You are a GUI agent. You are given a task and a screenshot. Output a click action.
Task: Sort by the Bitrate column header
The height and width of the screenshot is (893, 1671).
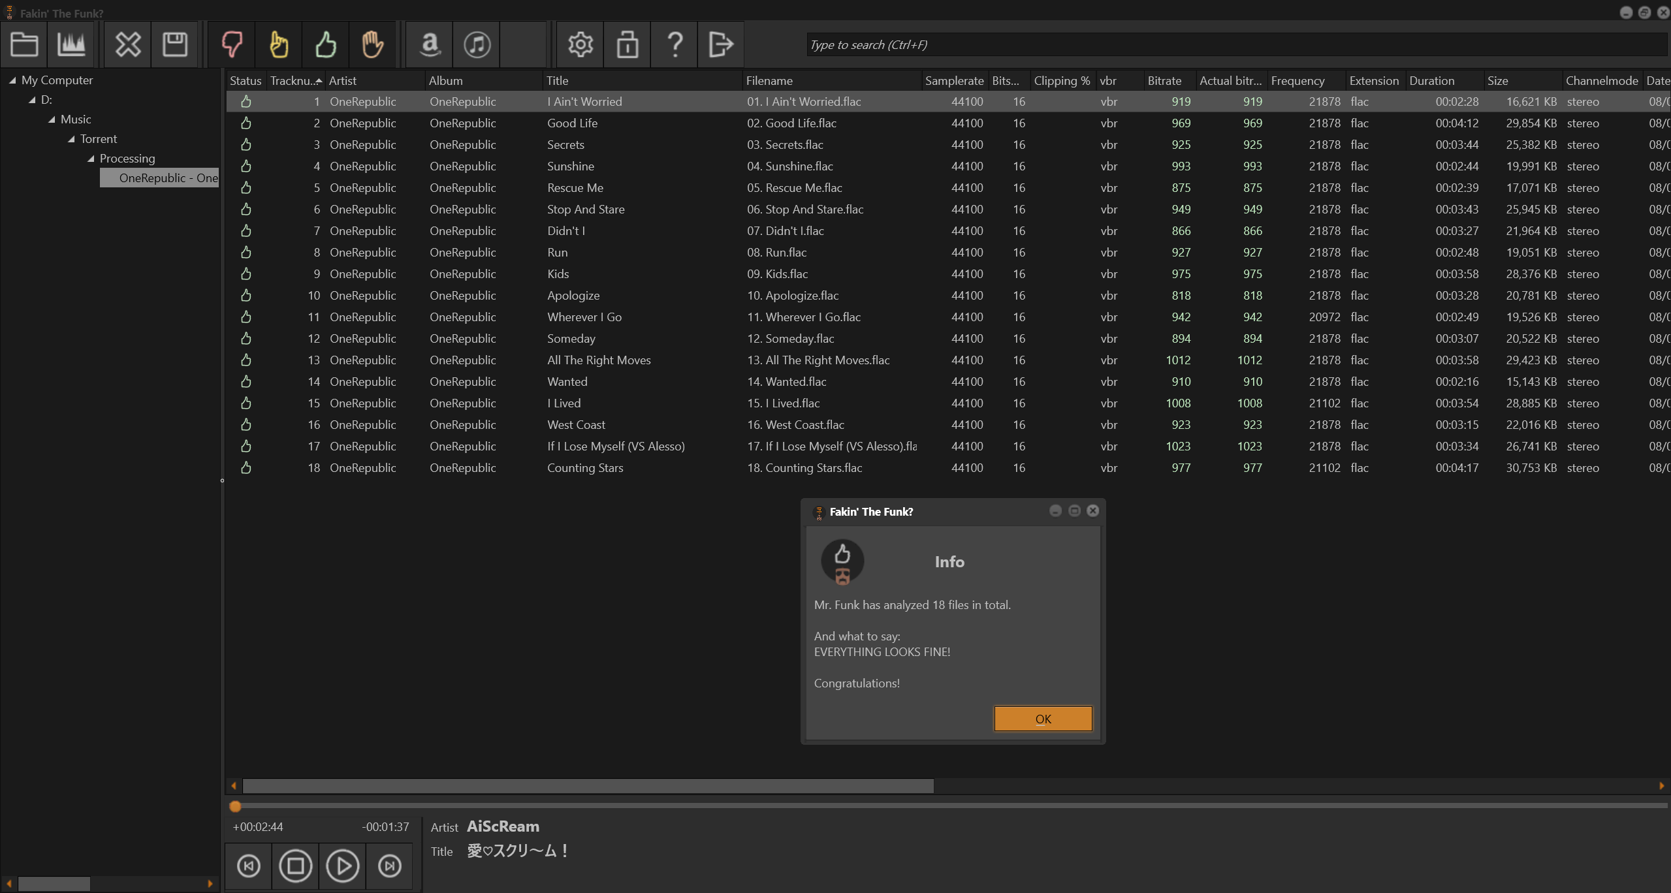(1164, 80)
